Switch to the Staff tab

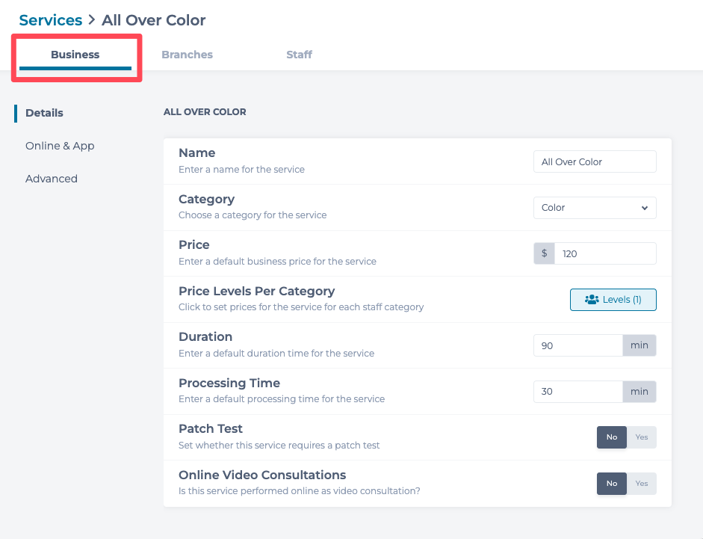[299, 55]
